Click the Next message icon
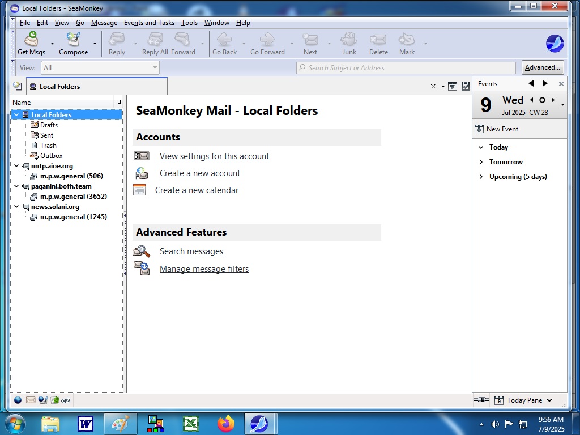580x435 pixels. pos(310,39)
